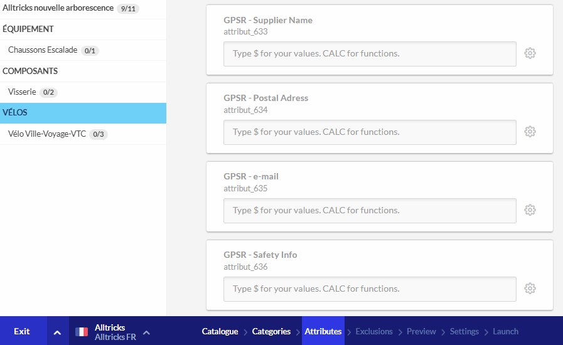The width and height of the screenshot is (563, 345).
Task: Go to the Categories step
Action: (271, 331)
